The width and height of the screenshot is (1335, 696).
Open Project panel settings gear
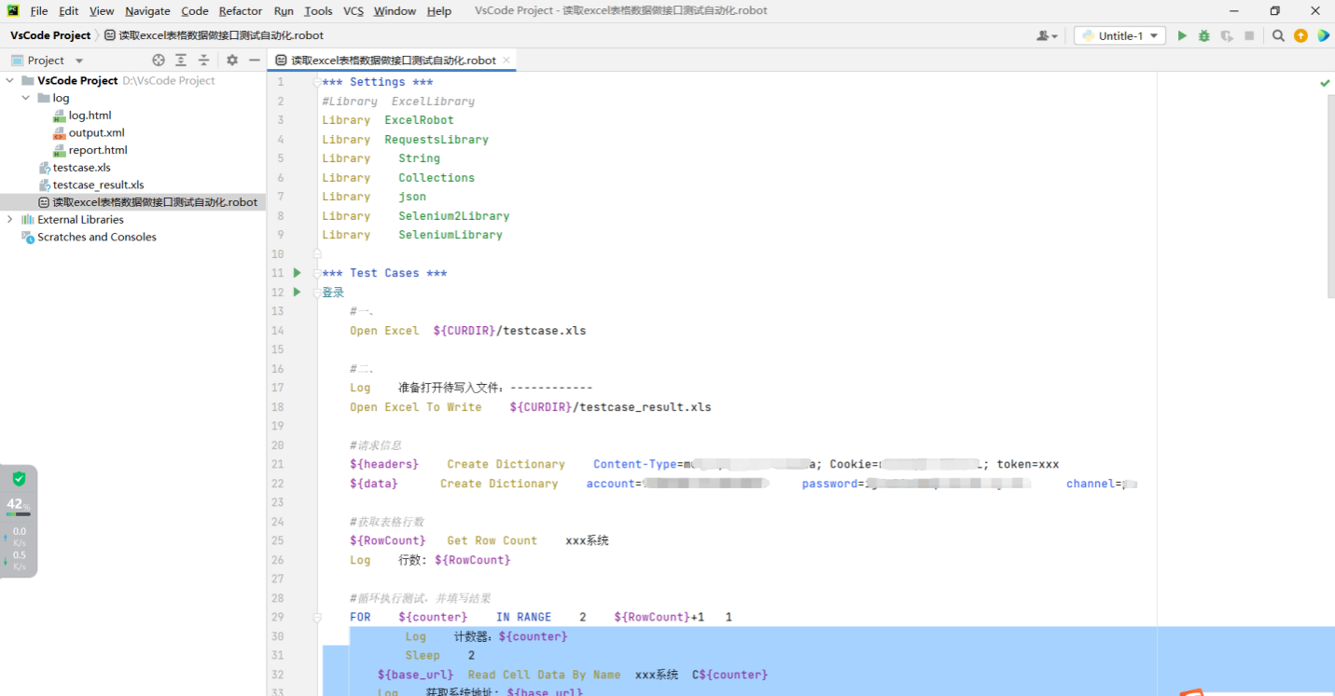pyautogui.click(x=232, y=60)
